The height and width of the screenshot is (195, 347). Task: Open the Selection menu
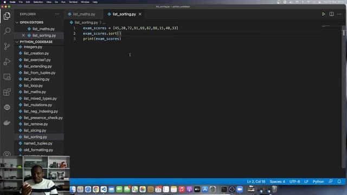point(38,2)
